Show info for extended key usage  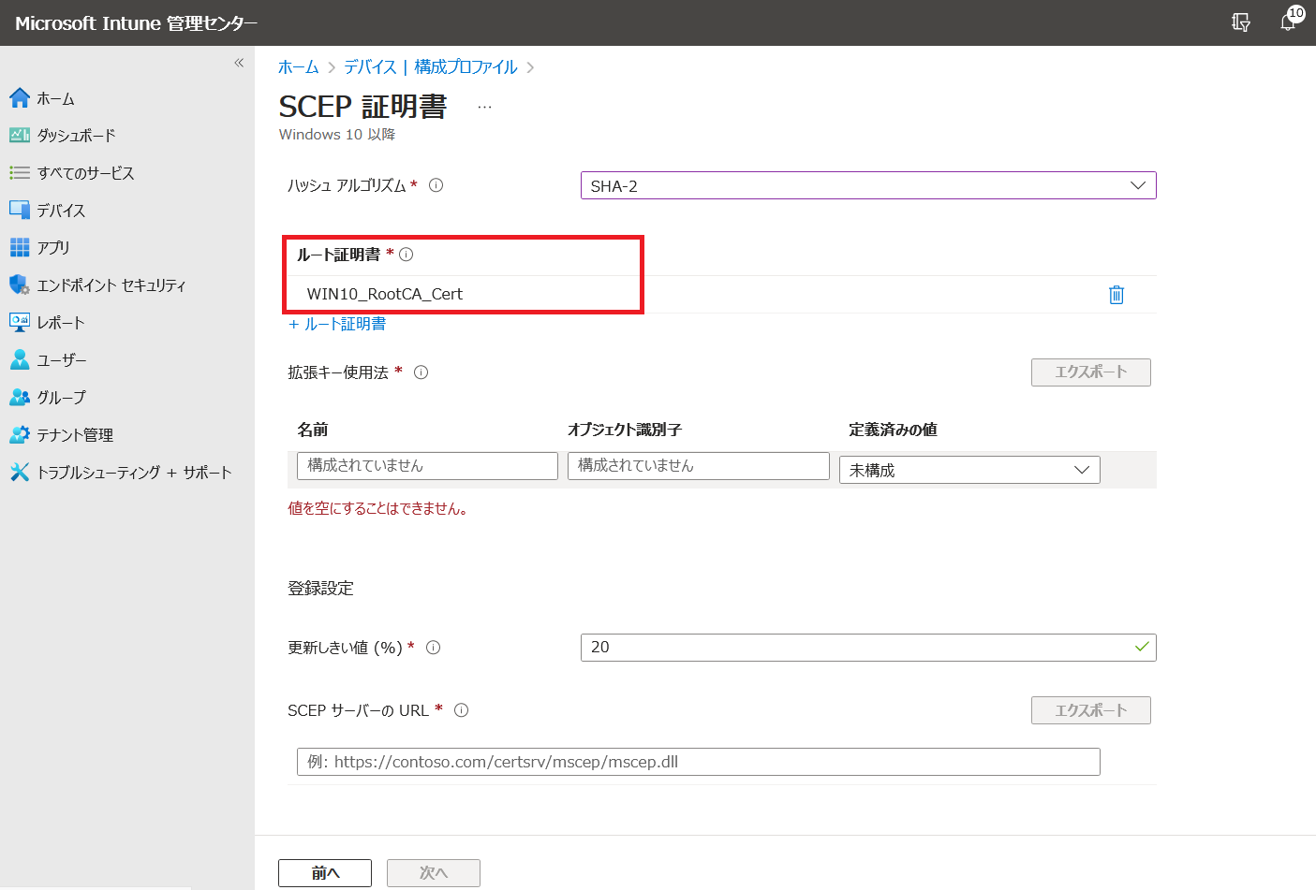(x=421, y=372)
